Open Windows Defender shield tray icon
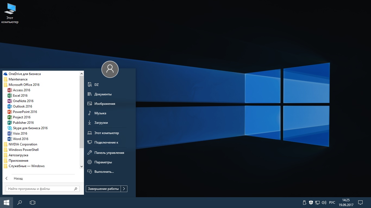Screen dimensions: 371x208 coord(311,203)
